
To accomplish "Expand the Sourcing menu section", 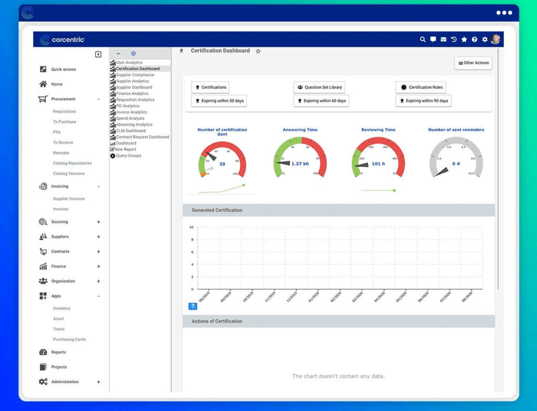I will click(x=98, y=222).
